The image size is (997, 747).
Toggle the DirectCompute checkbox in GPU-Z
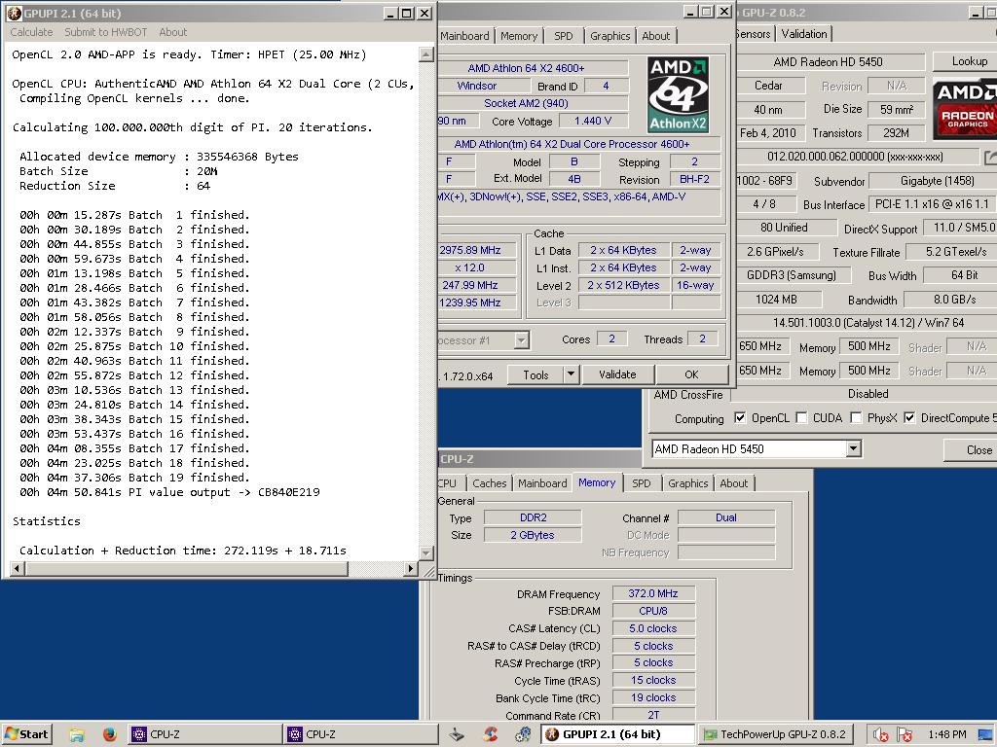coord(909,417)
